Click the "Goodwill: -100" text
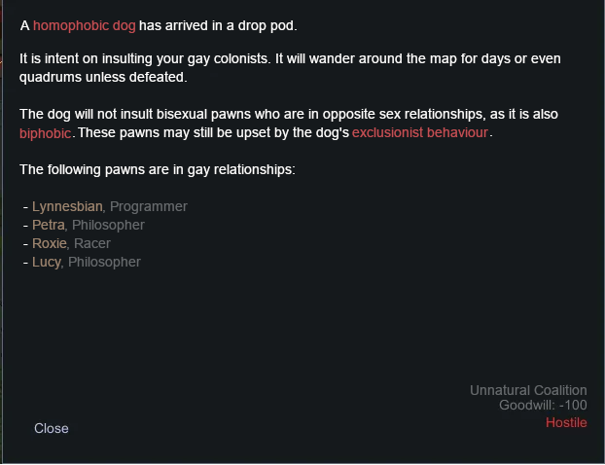The height and width of the screenshot is (465, 605). [x=543, y=406]
